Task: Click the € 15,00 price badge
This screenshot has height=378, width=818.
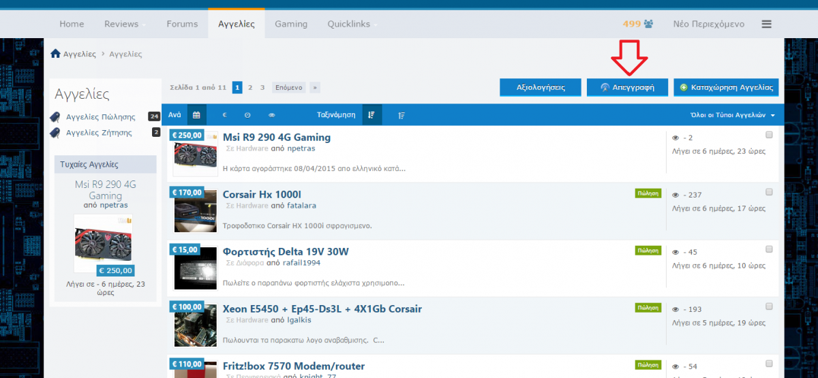Action: pyautogui.click(x=185, y=249)
